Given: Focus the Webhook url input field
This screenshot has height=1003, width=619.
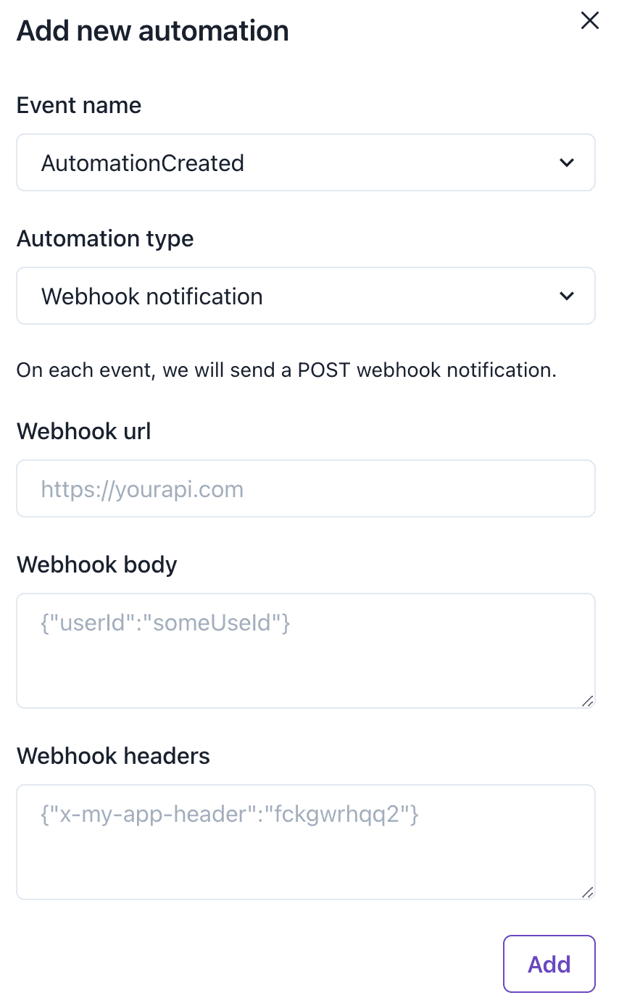Looking at the screenshot, I should point(305,489).
